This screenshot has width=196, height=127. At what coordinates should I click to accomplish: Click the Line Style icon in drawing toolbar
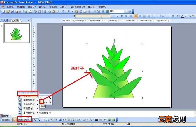coord(97,120)
